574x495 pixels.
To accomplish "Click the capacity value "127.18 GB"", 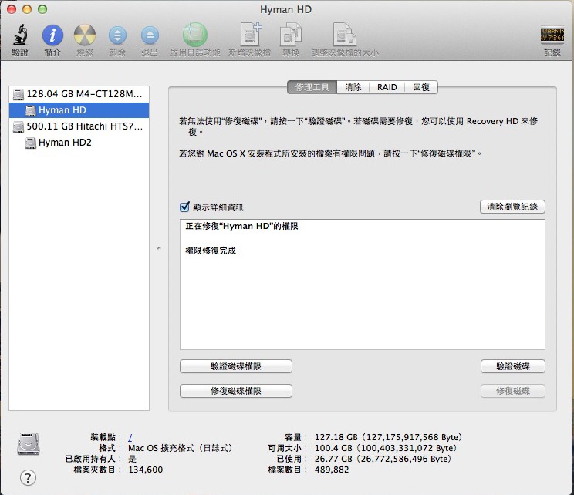I will (336, 437).
